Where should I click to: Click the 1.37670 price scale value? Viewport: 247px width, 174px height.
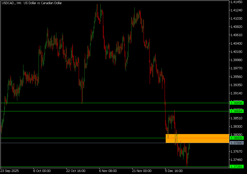tap(236, 151)
